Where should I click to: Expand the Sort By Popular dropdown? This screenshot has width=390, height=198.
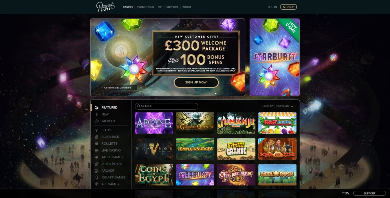point(278,106)
